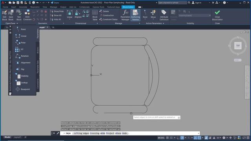Click the command line input
The width and height of the screenshot is (251, 141).
[130, 133]
